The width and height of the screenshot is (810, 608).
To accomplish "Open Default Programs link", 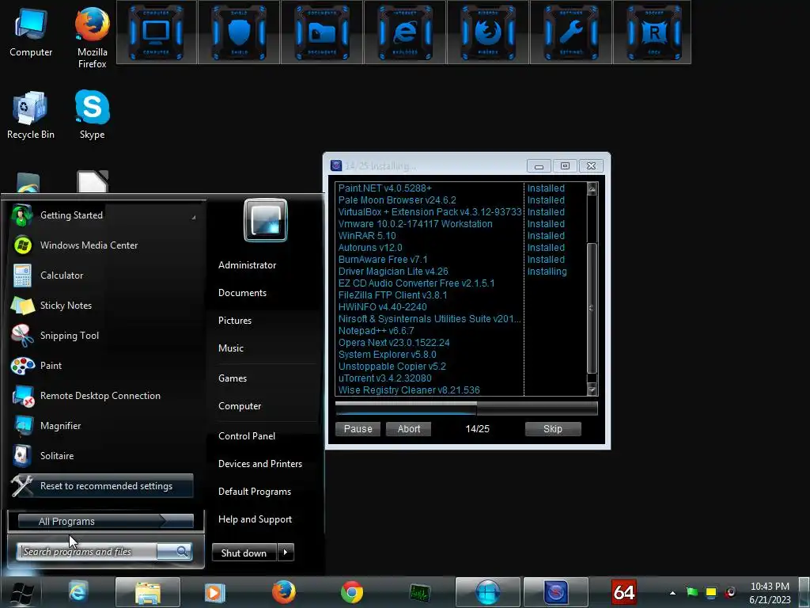I will click(255, 492).
